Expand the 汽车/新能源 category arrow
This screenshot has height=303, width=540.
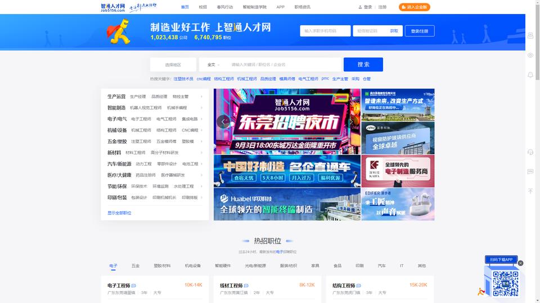(201, 164)
